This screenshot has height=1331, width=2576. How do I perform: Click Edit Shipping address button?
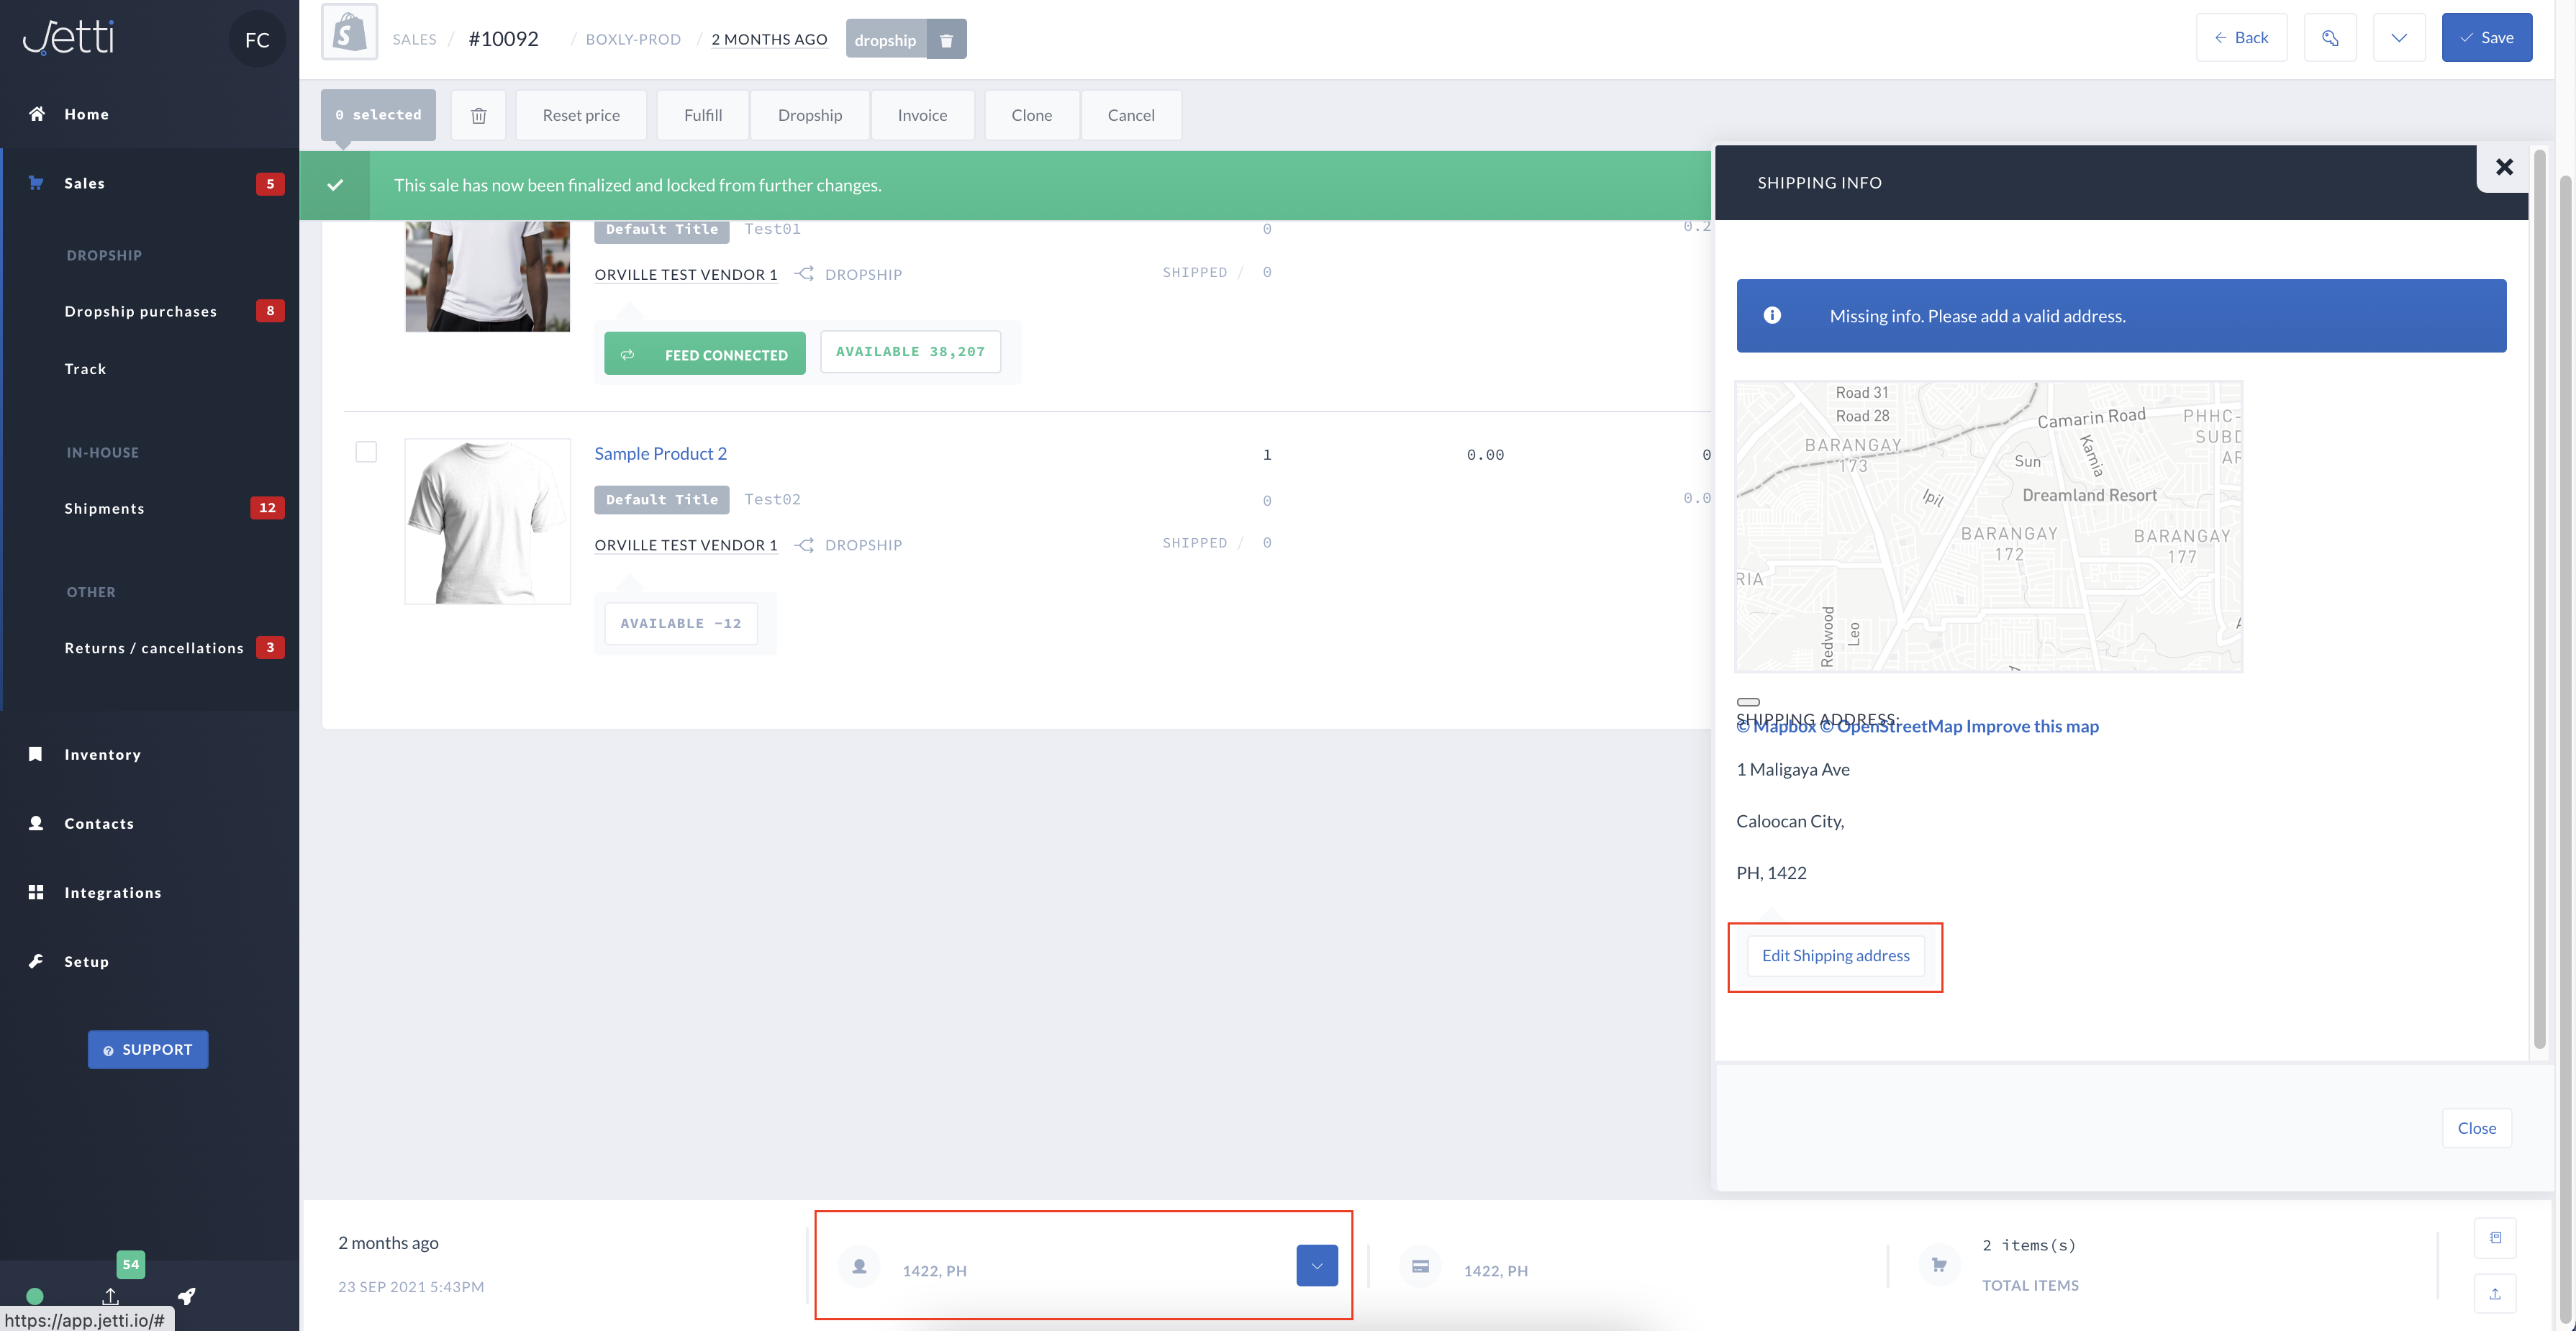(x=1835, y=955)
